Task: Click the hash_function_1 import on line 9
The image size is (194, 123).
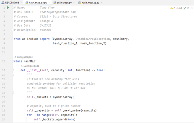Action: coord(65,43)
